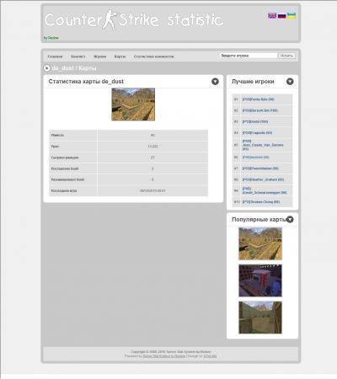Open the de_dust map image in statistics panel

133,104
